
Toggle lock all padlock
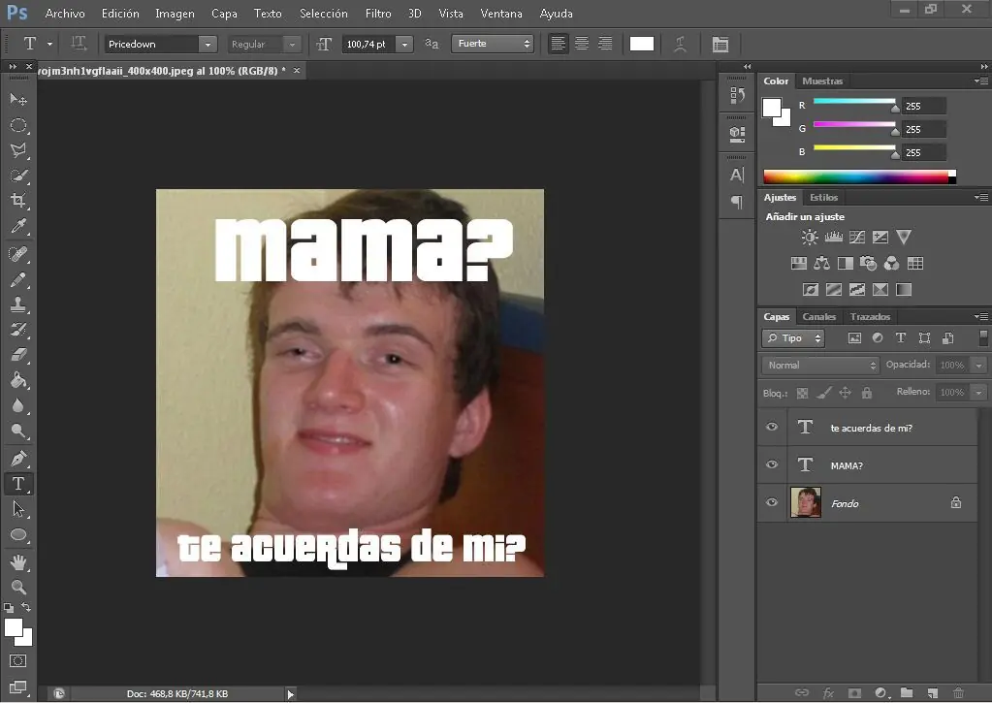click(867, 393)
